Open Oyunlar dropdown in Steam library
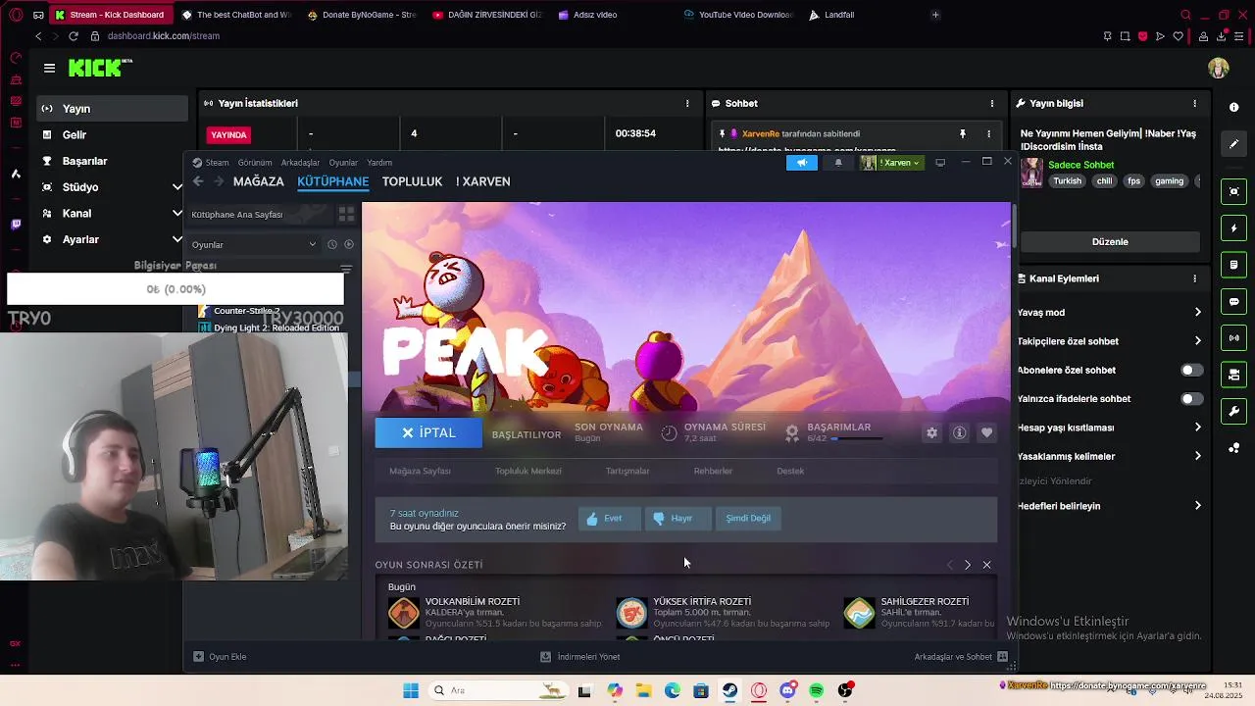 254,244
